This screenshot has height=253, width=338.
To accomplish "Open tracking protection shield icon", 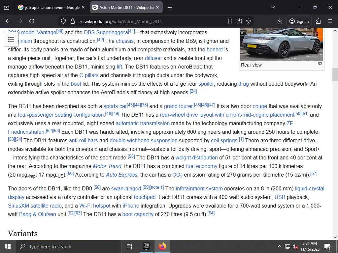I will pos(63,21).
